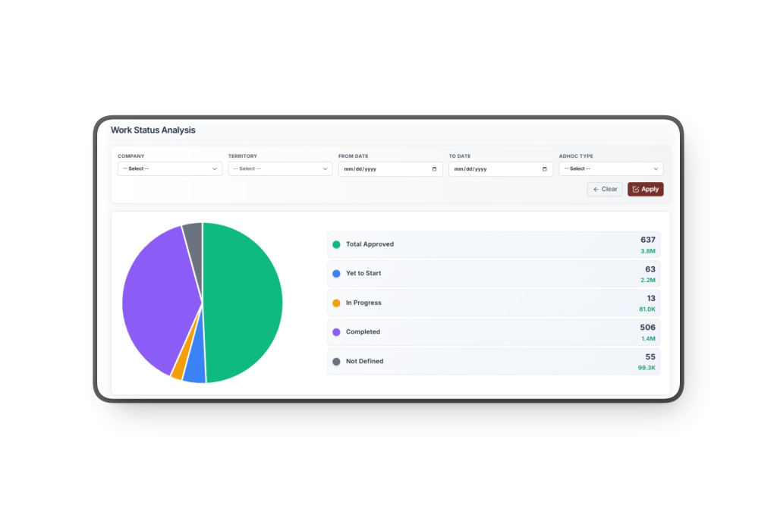Image resolution: width=777 pixels, height=518 pixels.
Task: Click the gray Not Defined legend dot
Action: click(x=336, y=362)
